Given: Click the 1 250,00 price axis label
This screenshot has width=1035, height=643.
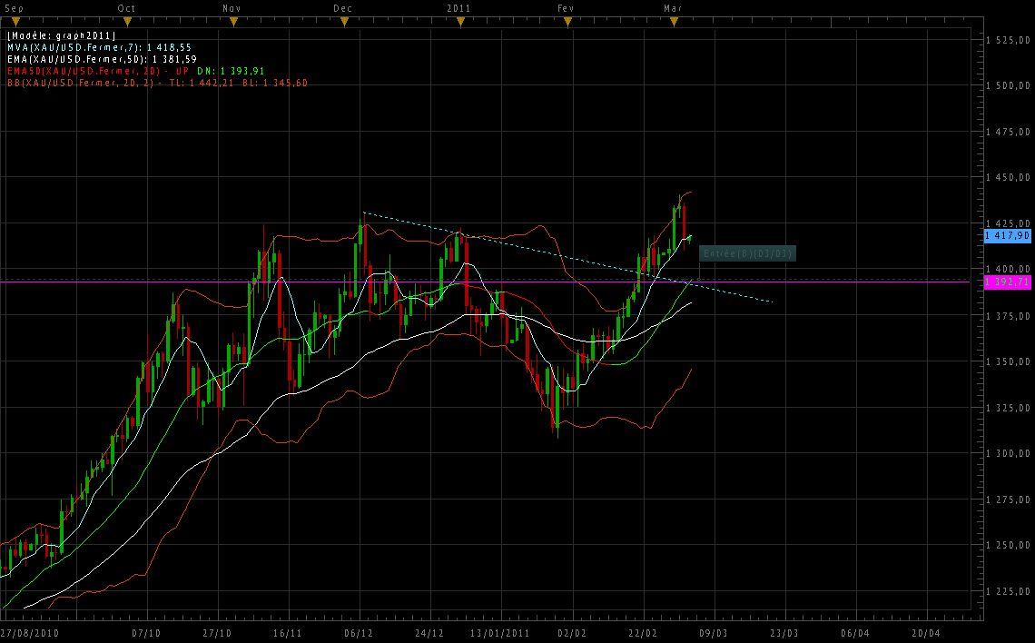Looking at the screenshot, I should click(x=1008, y=545).
